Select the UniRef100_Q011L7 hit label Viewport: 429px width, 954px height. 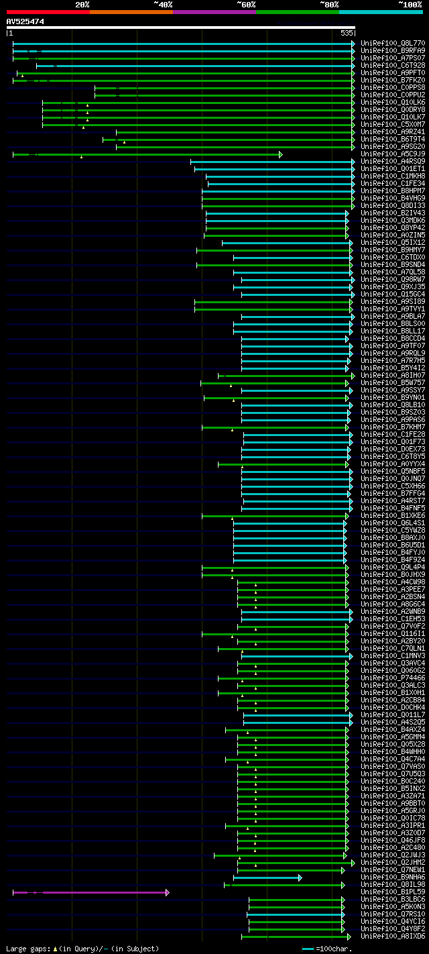[x=393, y=715]
